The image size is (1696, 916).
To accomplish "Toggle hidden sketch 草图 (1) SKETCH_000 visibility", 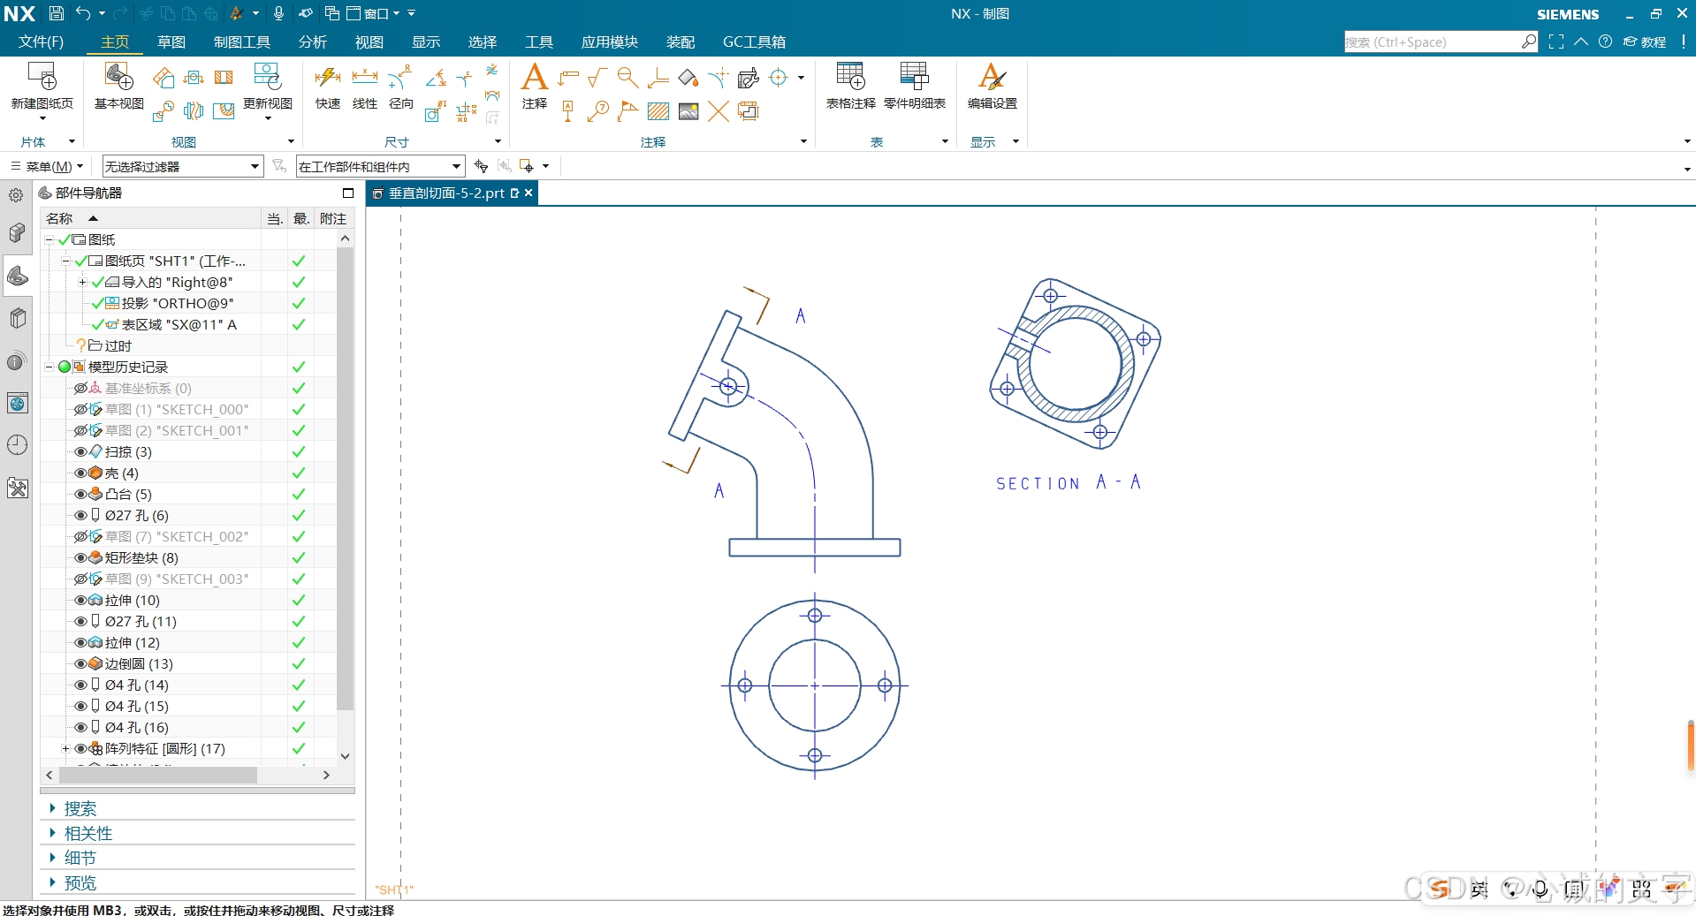I will pyautogui.click(x=80, y=409).
